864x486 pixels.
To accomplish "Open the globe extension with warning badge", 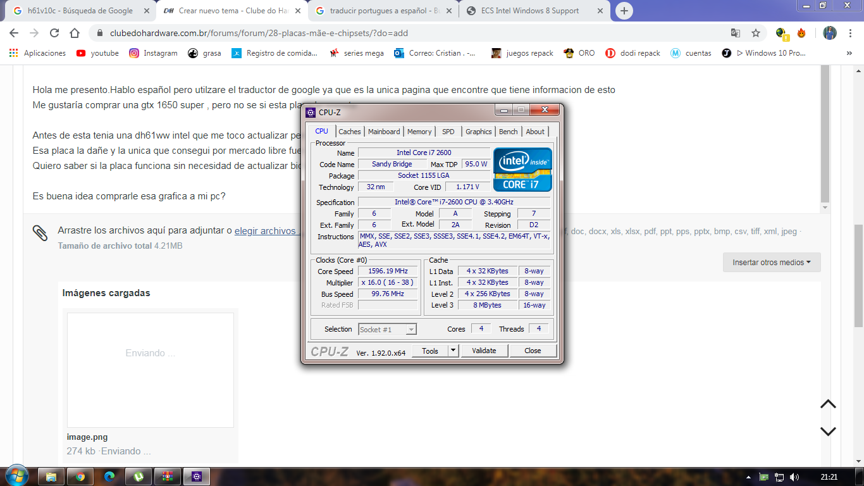I will coord(782,33).
